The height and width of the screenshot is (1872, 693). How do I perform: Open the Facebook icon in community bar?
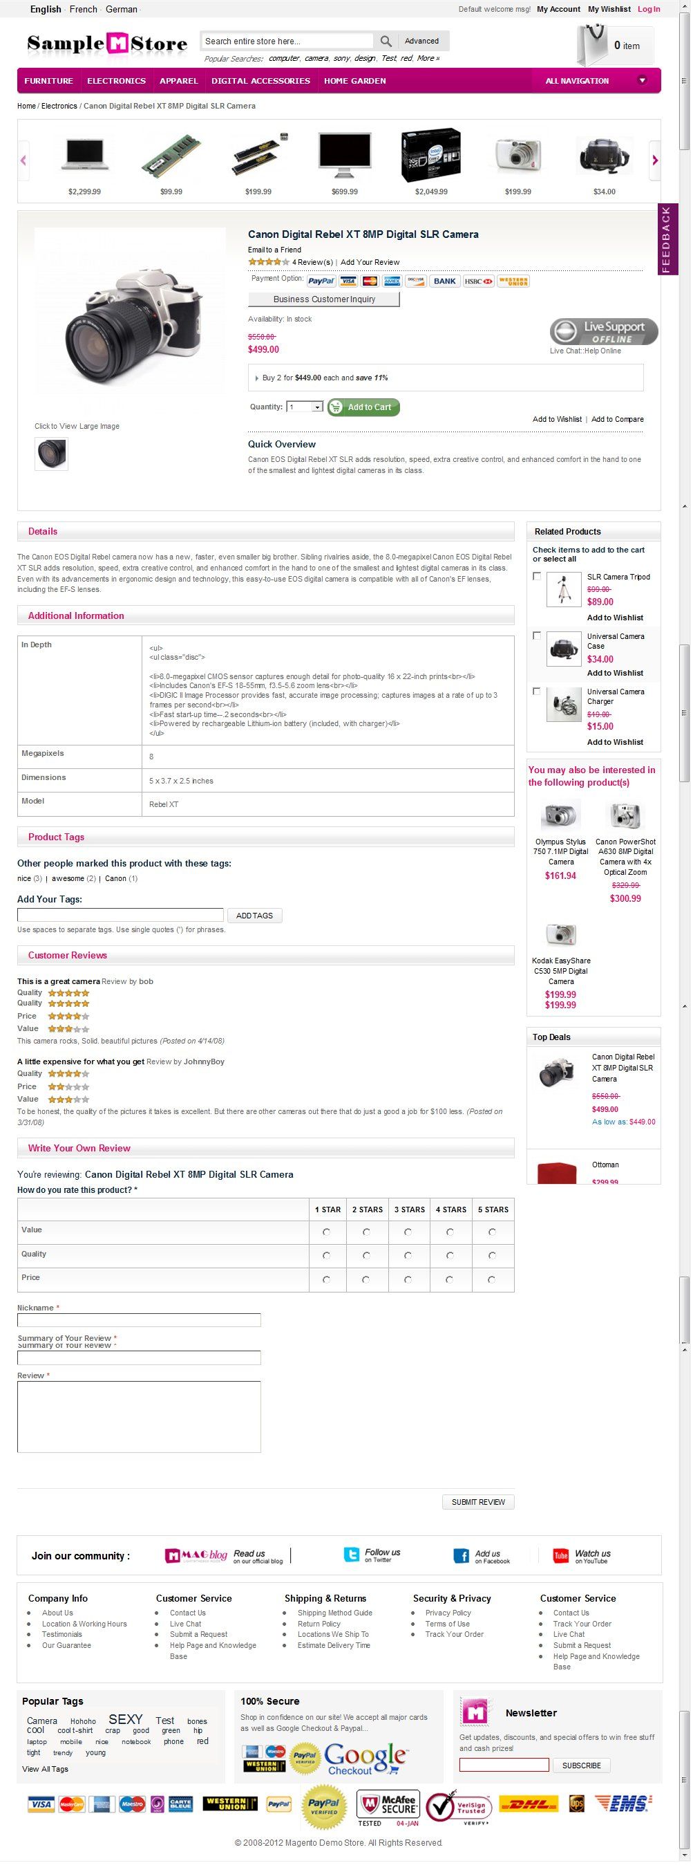pyautogui.click(x=461, y=1555)
